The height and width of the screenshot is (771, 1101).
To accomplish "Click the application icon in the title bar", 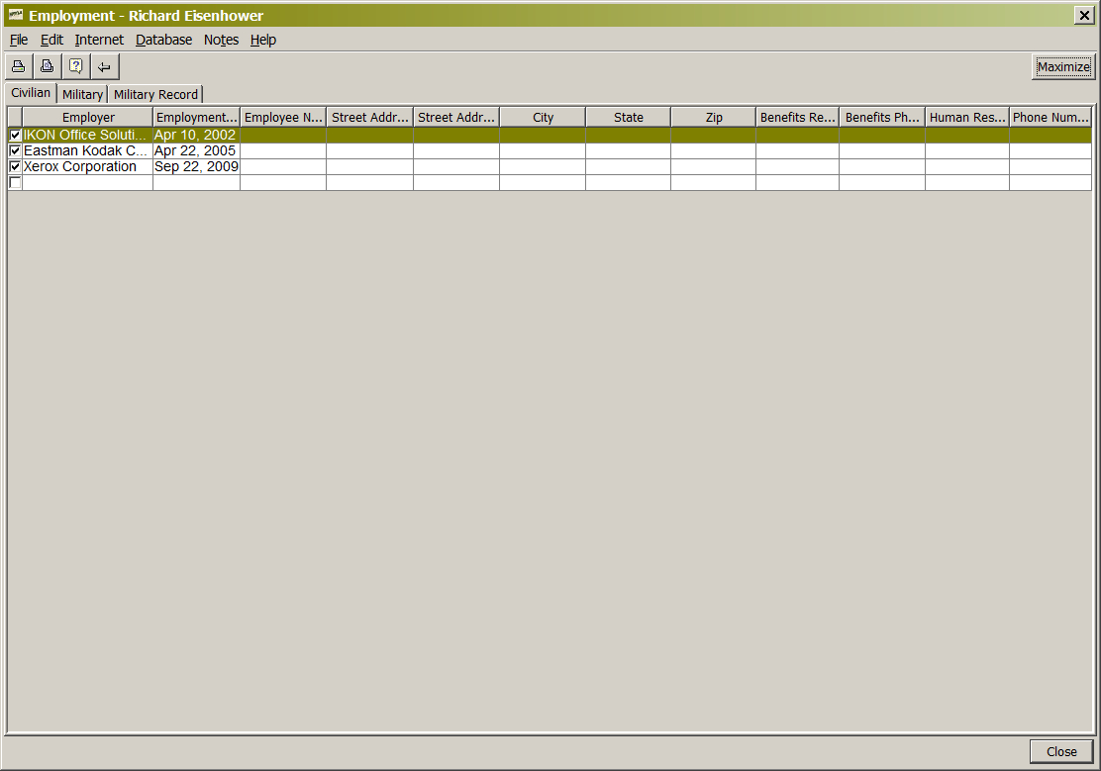I will tap(16, 15).
